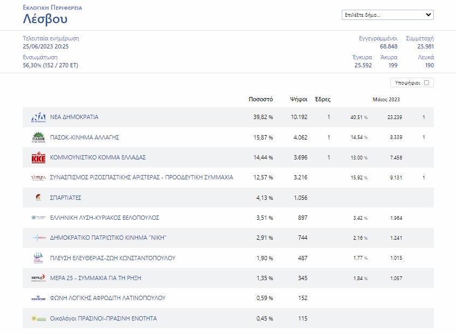
Task: Click the Ποσοστό column header
Action: 261,99
